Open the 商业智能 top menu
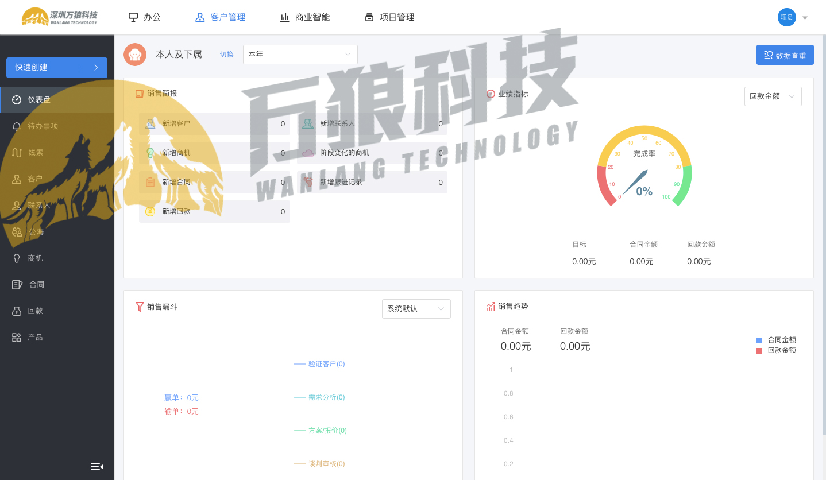The height and width of the screenshot is (480, 826). (305, 17)
